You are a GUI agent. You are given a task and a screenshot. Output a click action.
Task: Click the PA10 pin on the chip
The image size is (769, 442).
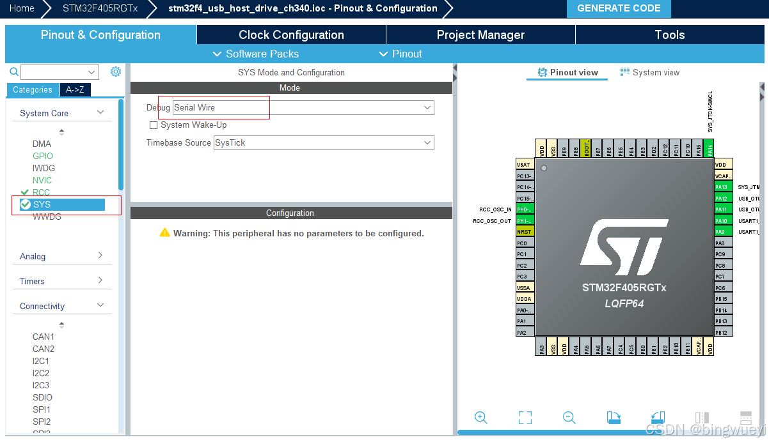coord(723,220)
